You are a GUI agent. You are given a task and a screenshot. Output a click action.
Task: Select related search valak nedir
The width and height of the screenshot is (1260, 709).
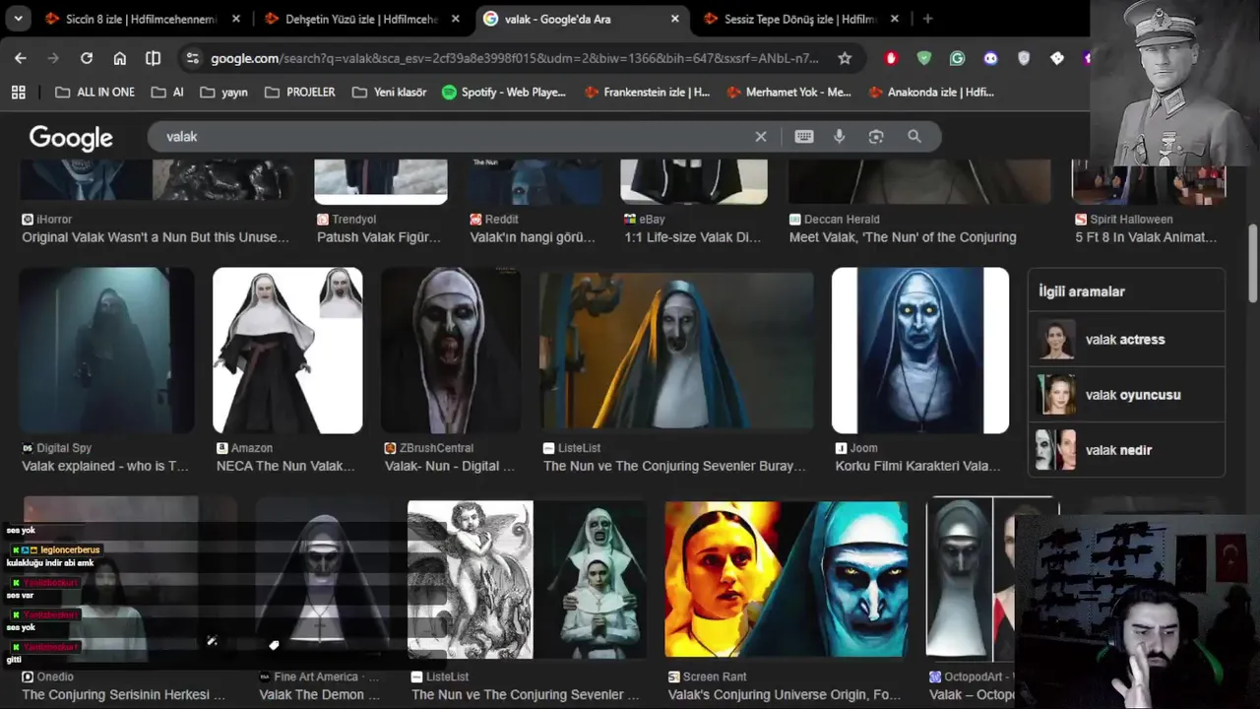click(x=1126, y=450)
